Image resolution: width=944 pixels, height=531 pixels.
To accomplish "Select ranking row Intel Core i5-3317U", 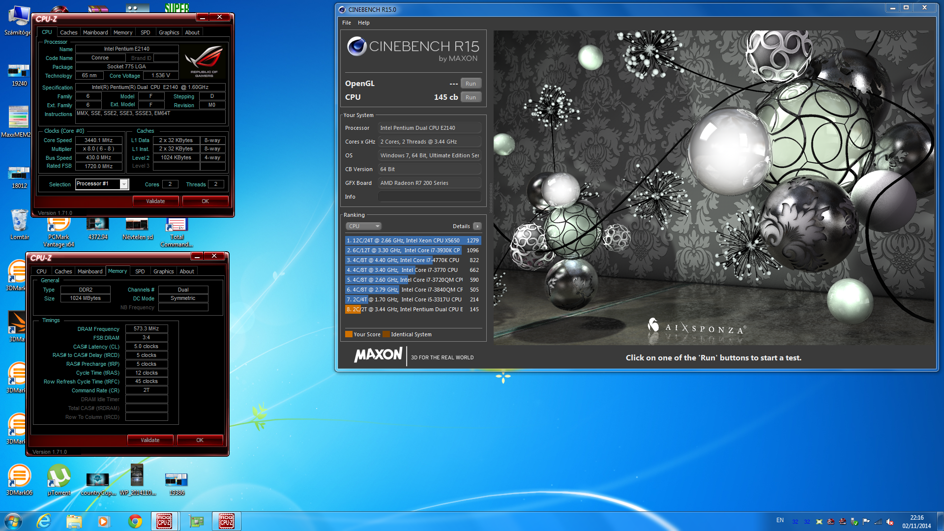I will [413, 299].
